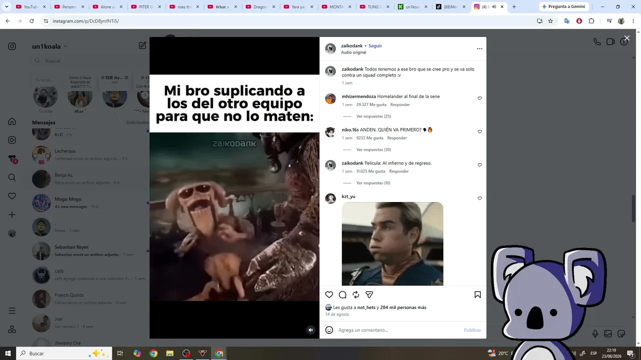Open the Franco Quirós conversation
This screenshot has width=641, height=360.
pyautogui.click(x=89, y=298)
